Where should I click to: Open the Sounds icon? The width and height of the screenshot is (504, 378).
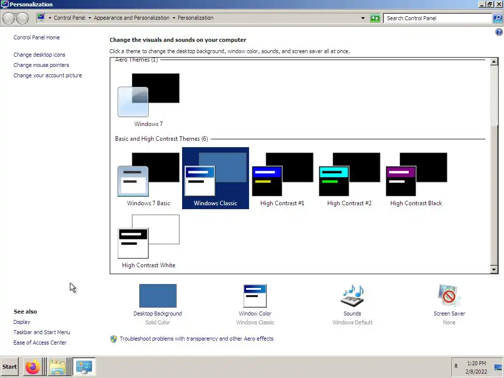[x=352, y=296]
